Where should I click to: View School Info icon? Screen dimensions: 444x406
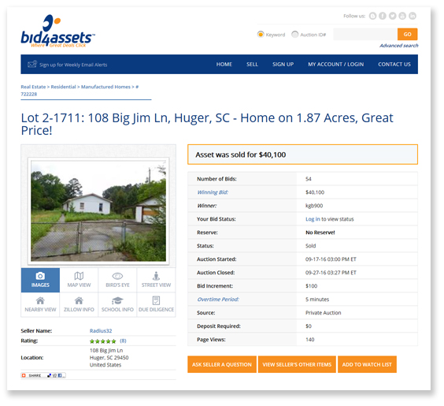pos(117,304)
